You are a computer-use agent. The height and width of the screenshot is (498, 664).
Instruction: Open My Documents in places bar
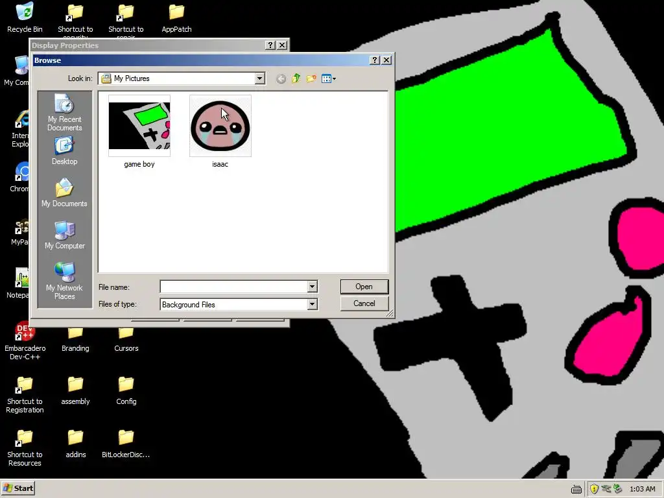(x=64, y=193)
